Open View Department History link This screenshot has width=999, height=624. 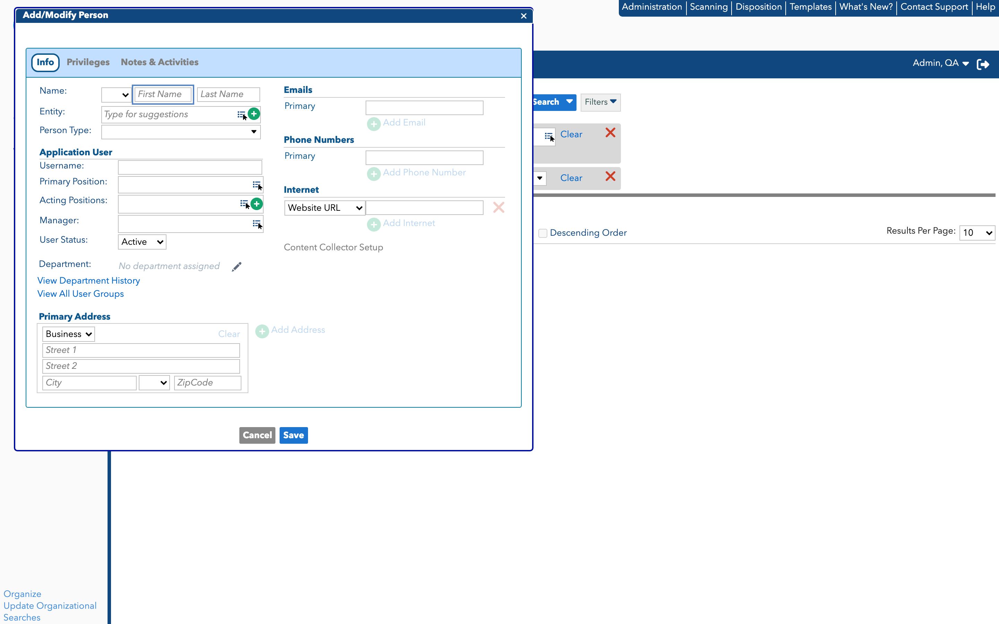tap(89, 281)
